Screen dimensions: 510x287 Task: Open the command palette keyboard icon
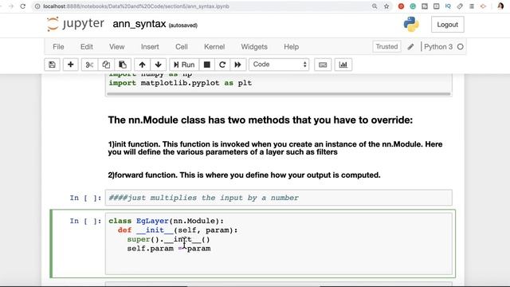(323, 65)
